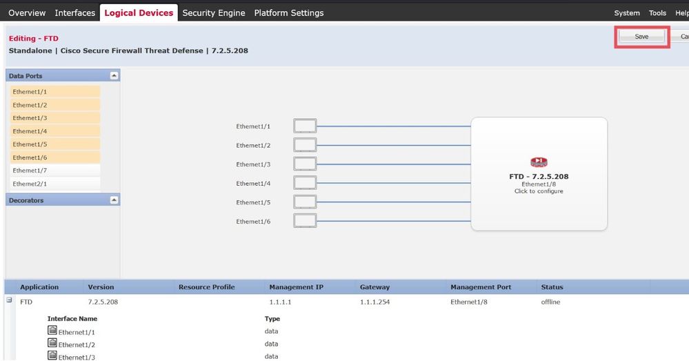Open the Platform Settings tab
The height and width of the screenshot is (361, 689).
(289, 12)
